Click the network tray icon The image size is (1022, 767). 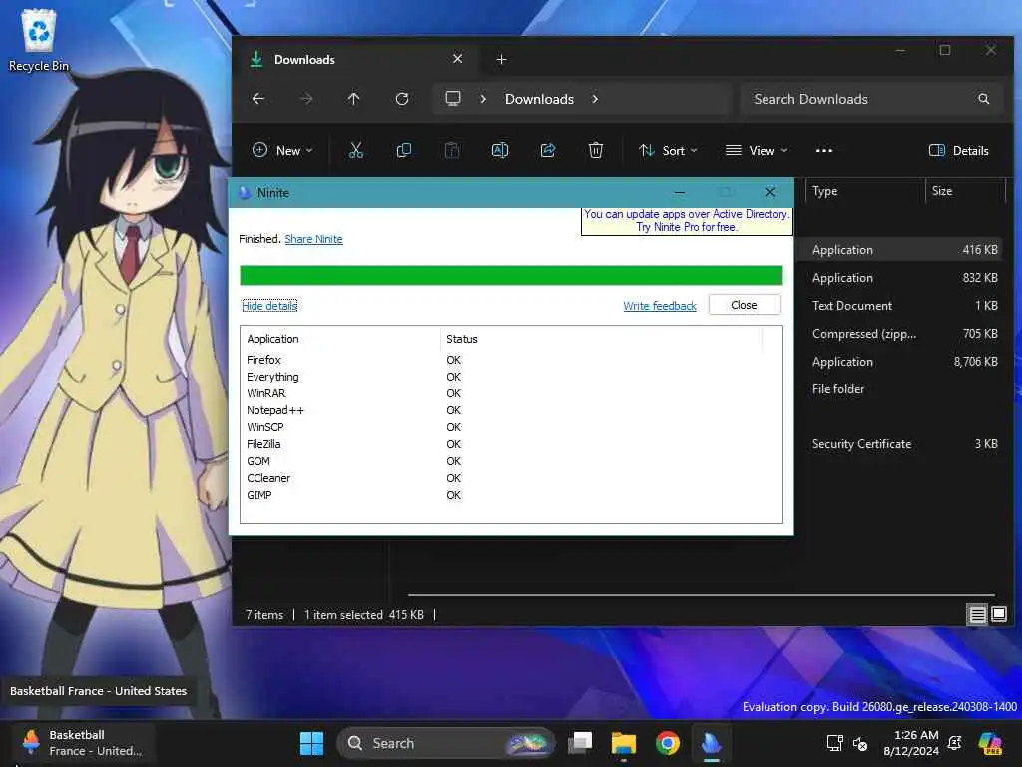[835, 743]
